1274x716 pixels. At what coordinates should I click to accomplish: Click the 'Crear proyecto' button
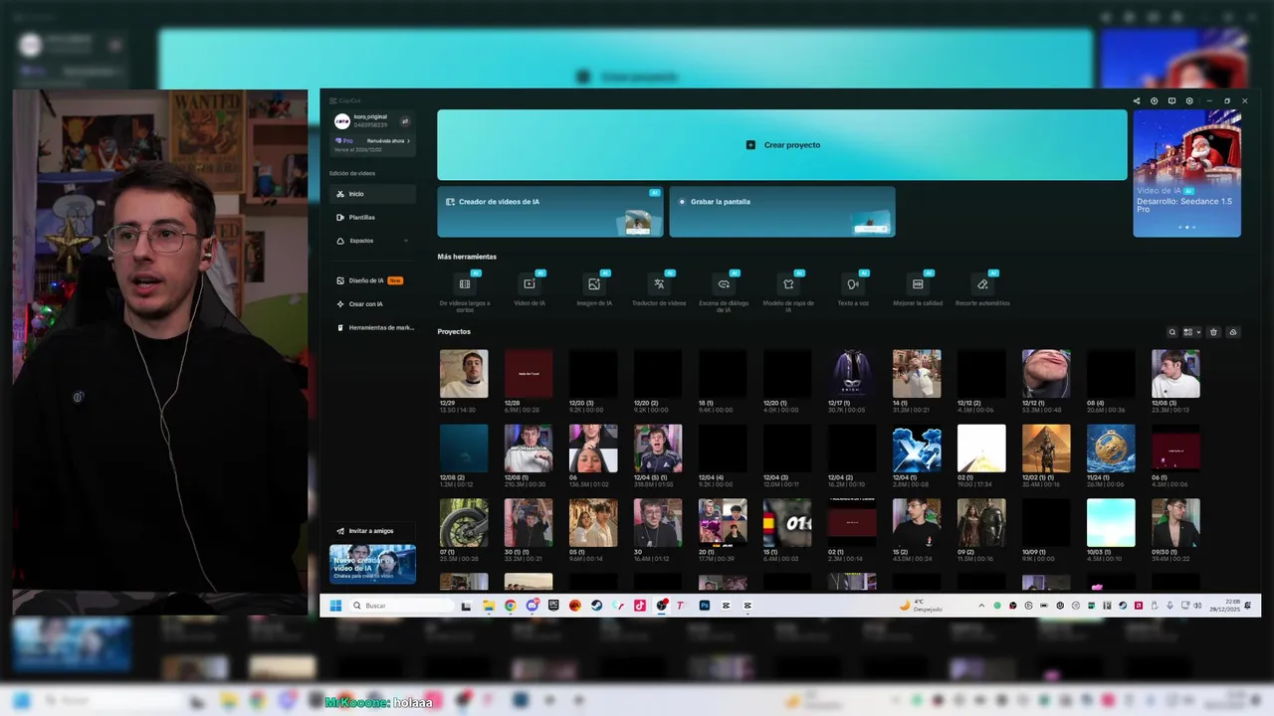pos(782,145)
